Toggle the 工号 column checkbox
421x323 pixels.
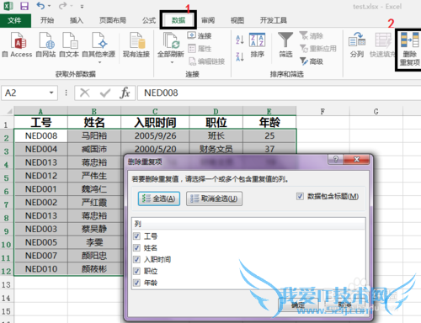tap(136, 236)
